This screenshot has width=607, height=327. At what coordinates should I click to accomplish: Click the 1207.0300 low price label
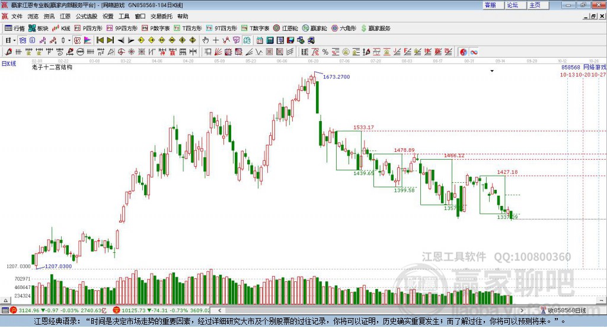point(59,266)
